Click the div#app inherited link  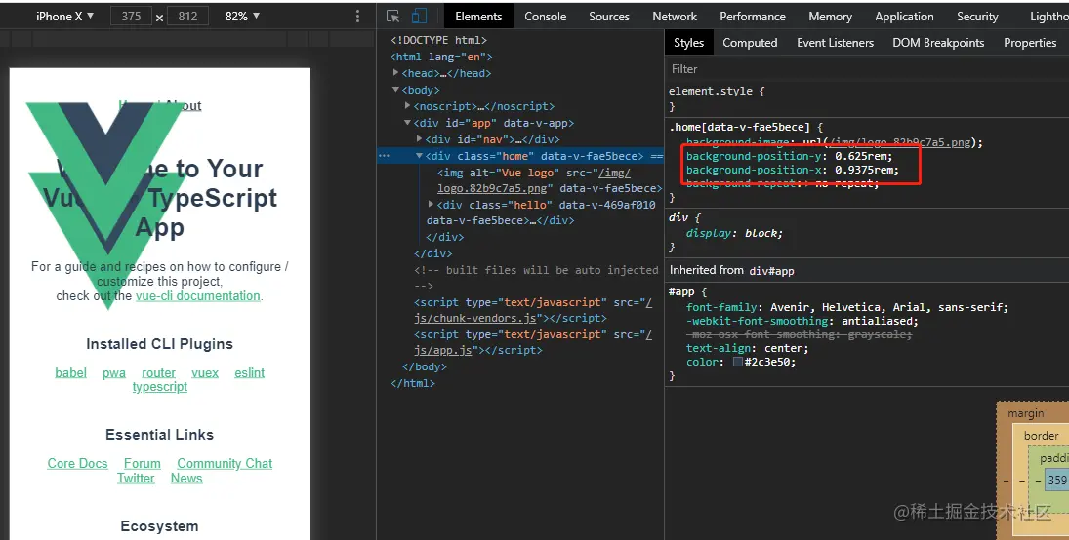(x=772, y=270)
